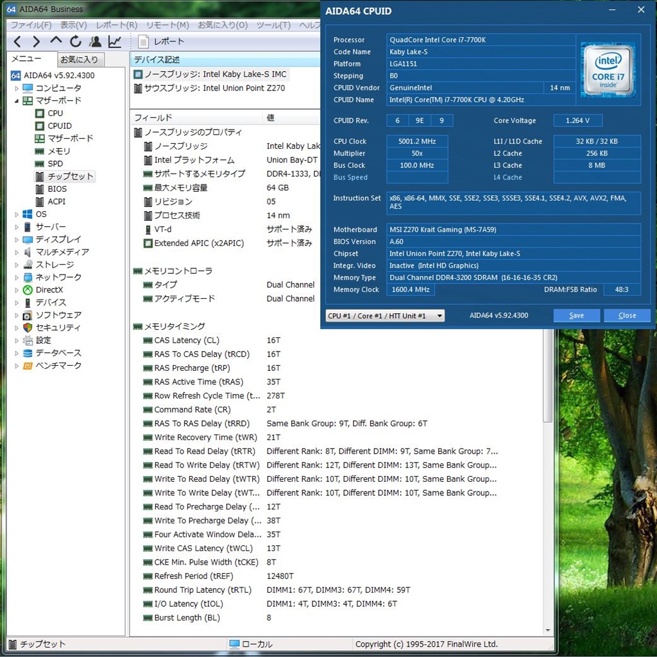The height and width of the screenshot is (657, 657).
Task: Expand the ストレージ tree node
Action: 17,264
